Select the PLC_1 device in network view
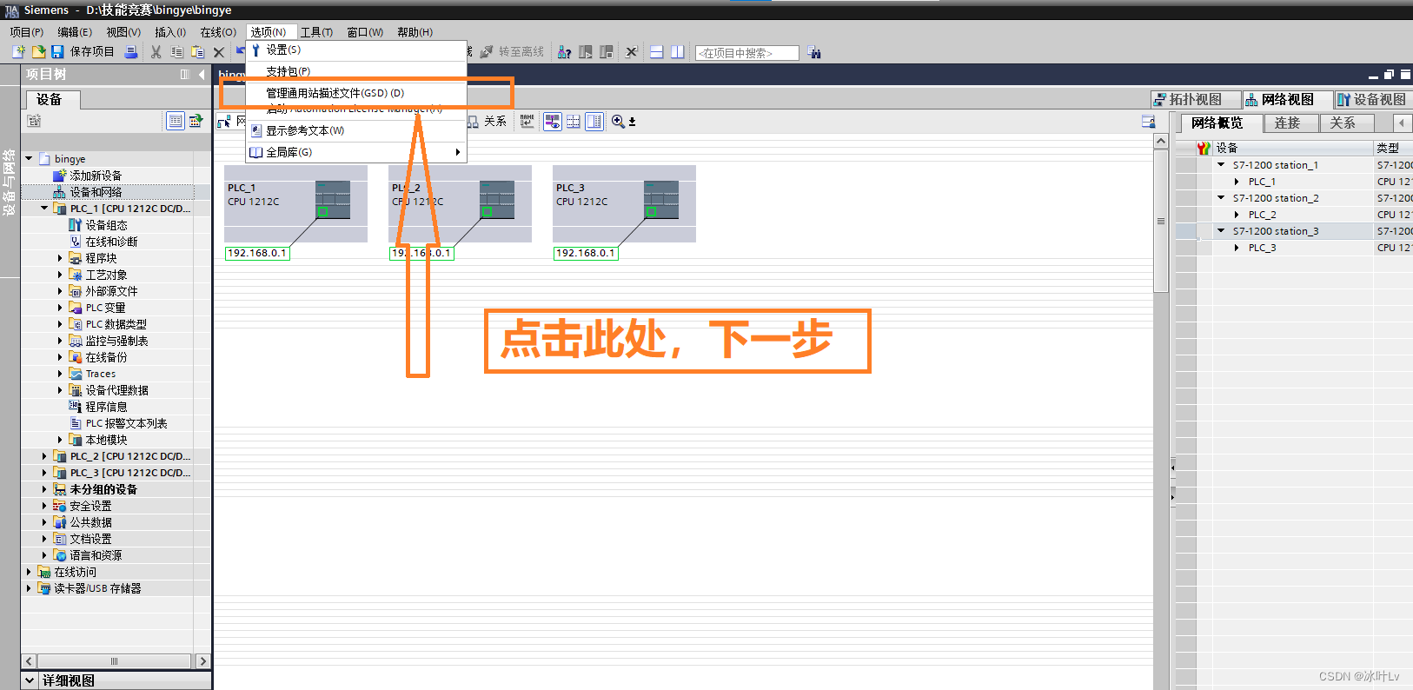This screenshot has width=1413, height=690. pyautogui.click(x=295, y=203)
